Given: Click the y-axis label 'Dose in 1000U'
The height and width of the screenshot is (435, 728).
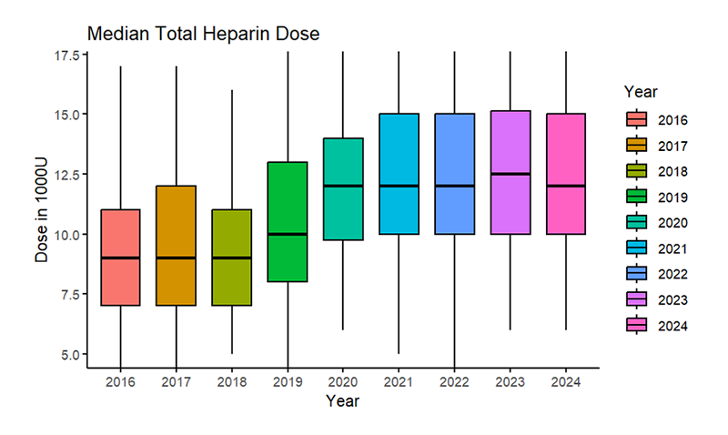Looking at the screenshot, I should click(41, 210).
